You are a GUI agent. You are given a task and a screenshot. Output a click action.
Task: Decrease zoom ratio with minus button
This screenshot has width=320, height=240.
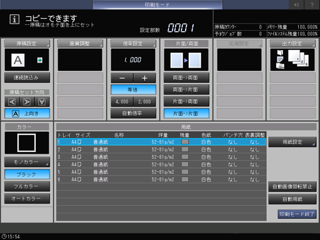tap(122, 78)
